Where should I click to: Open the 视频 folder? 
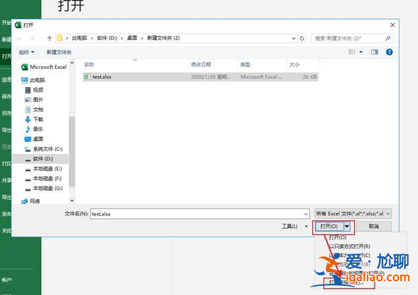pos(34,90)
